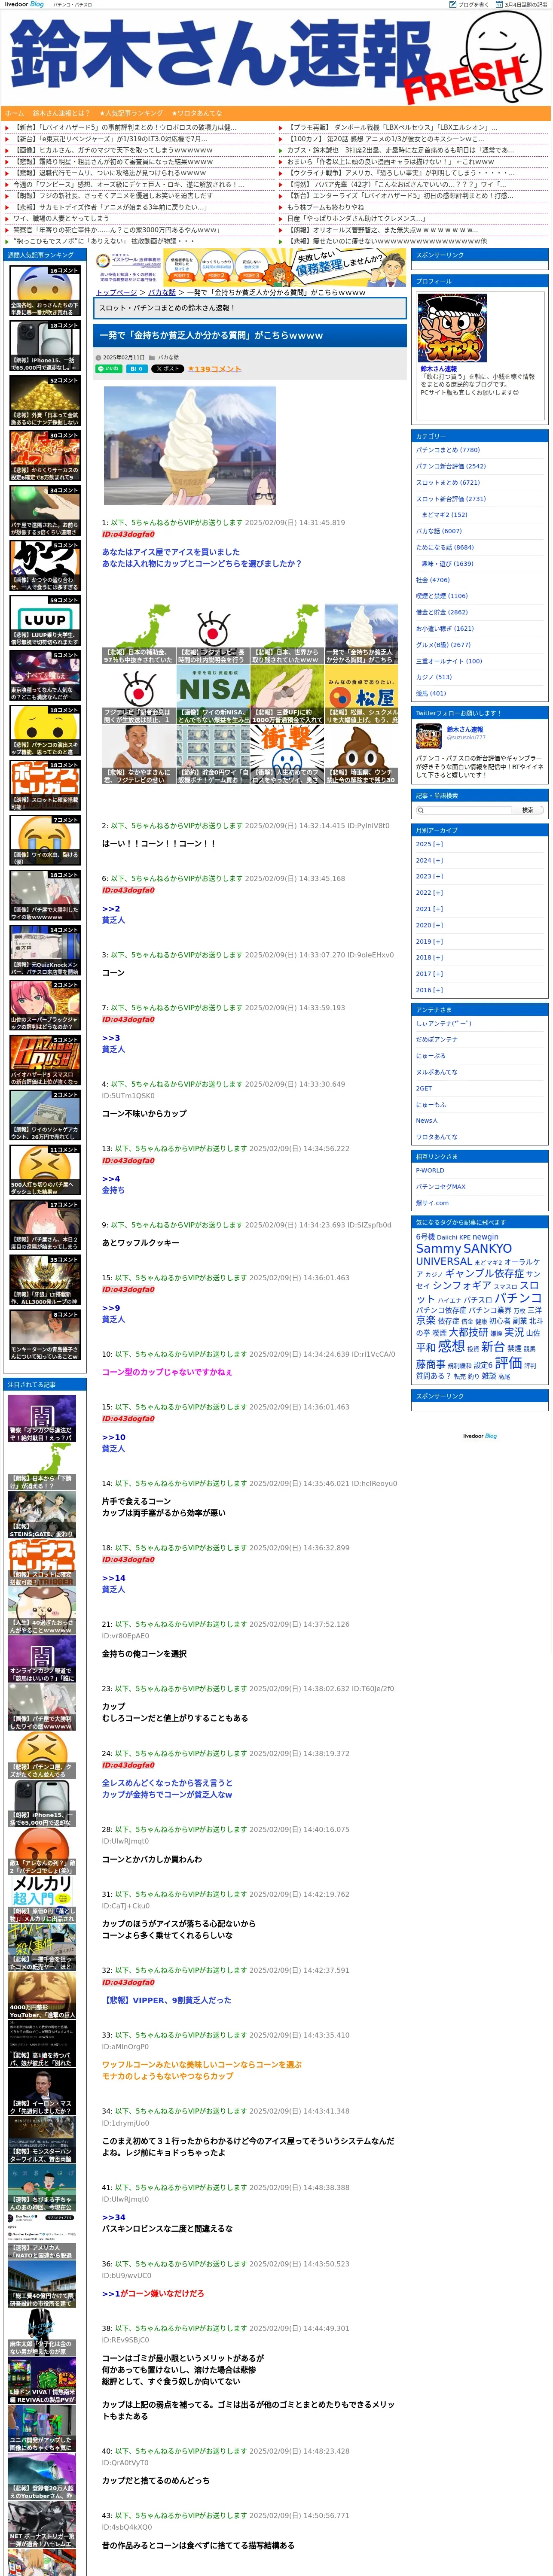The image size is (553, 2576).
Task: Click the ヌルポあんてな link
Action: pos(437,1072)
